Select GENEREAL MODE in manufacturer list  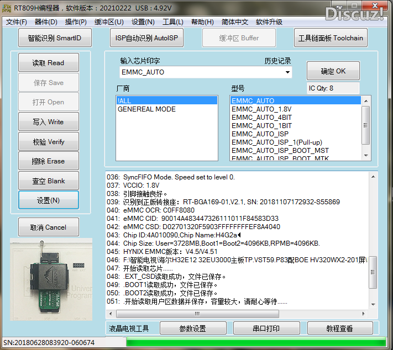point(146,109)
